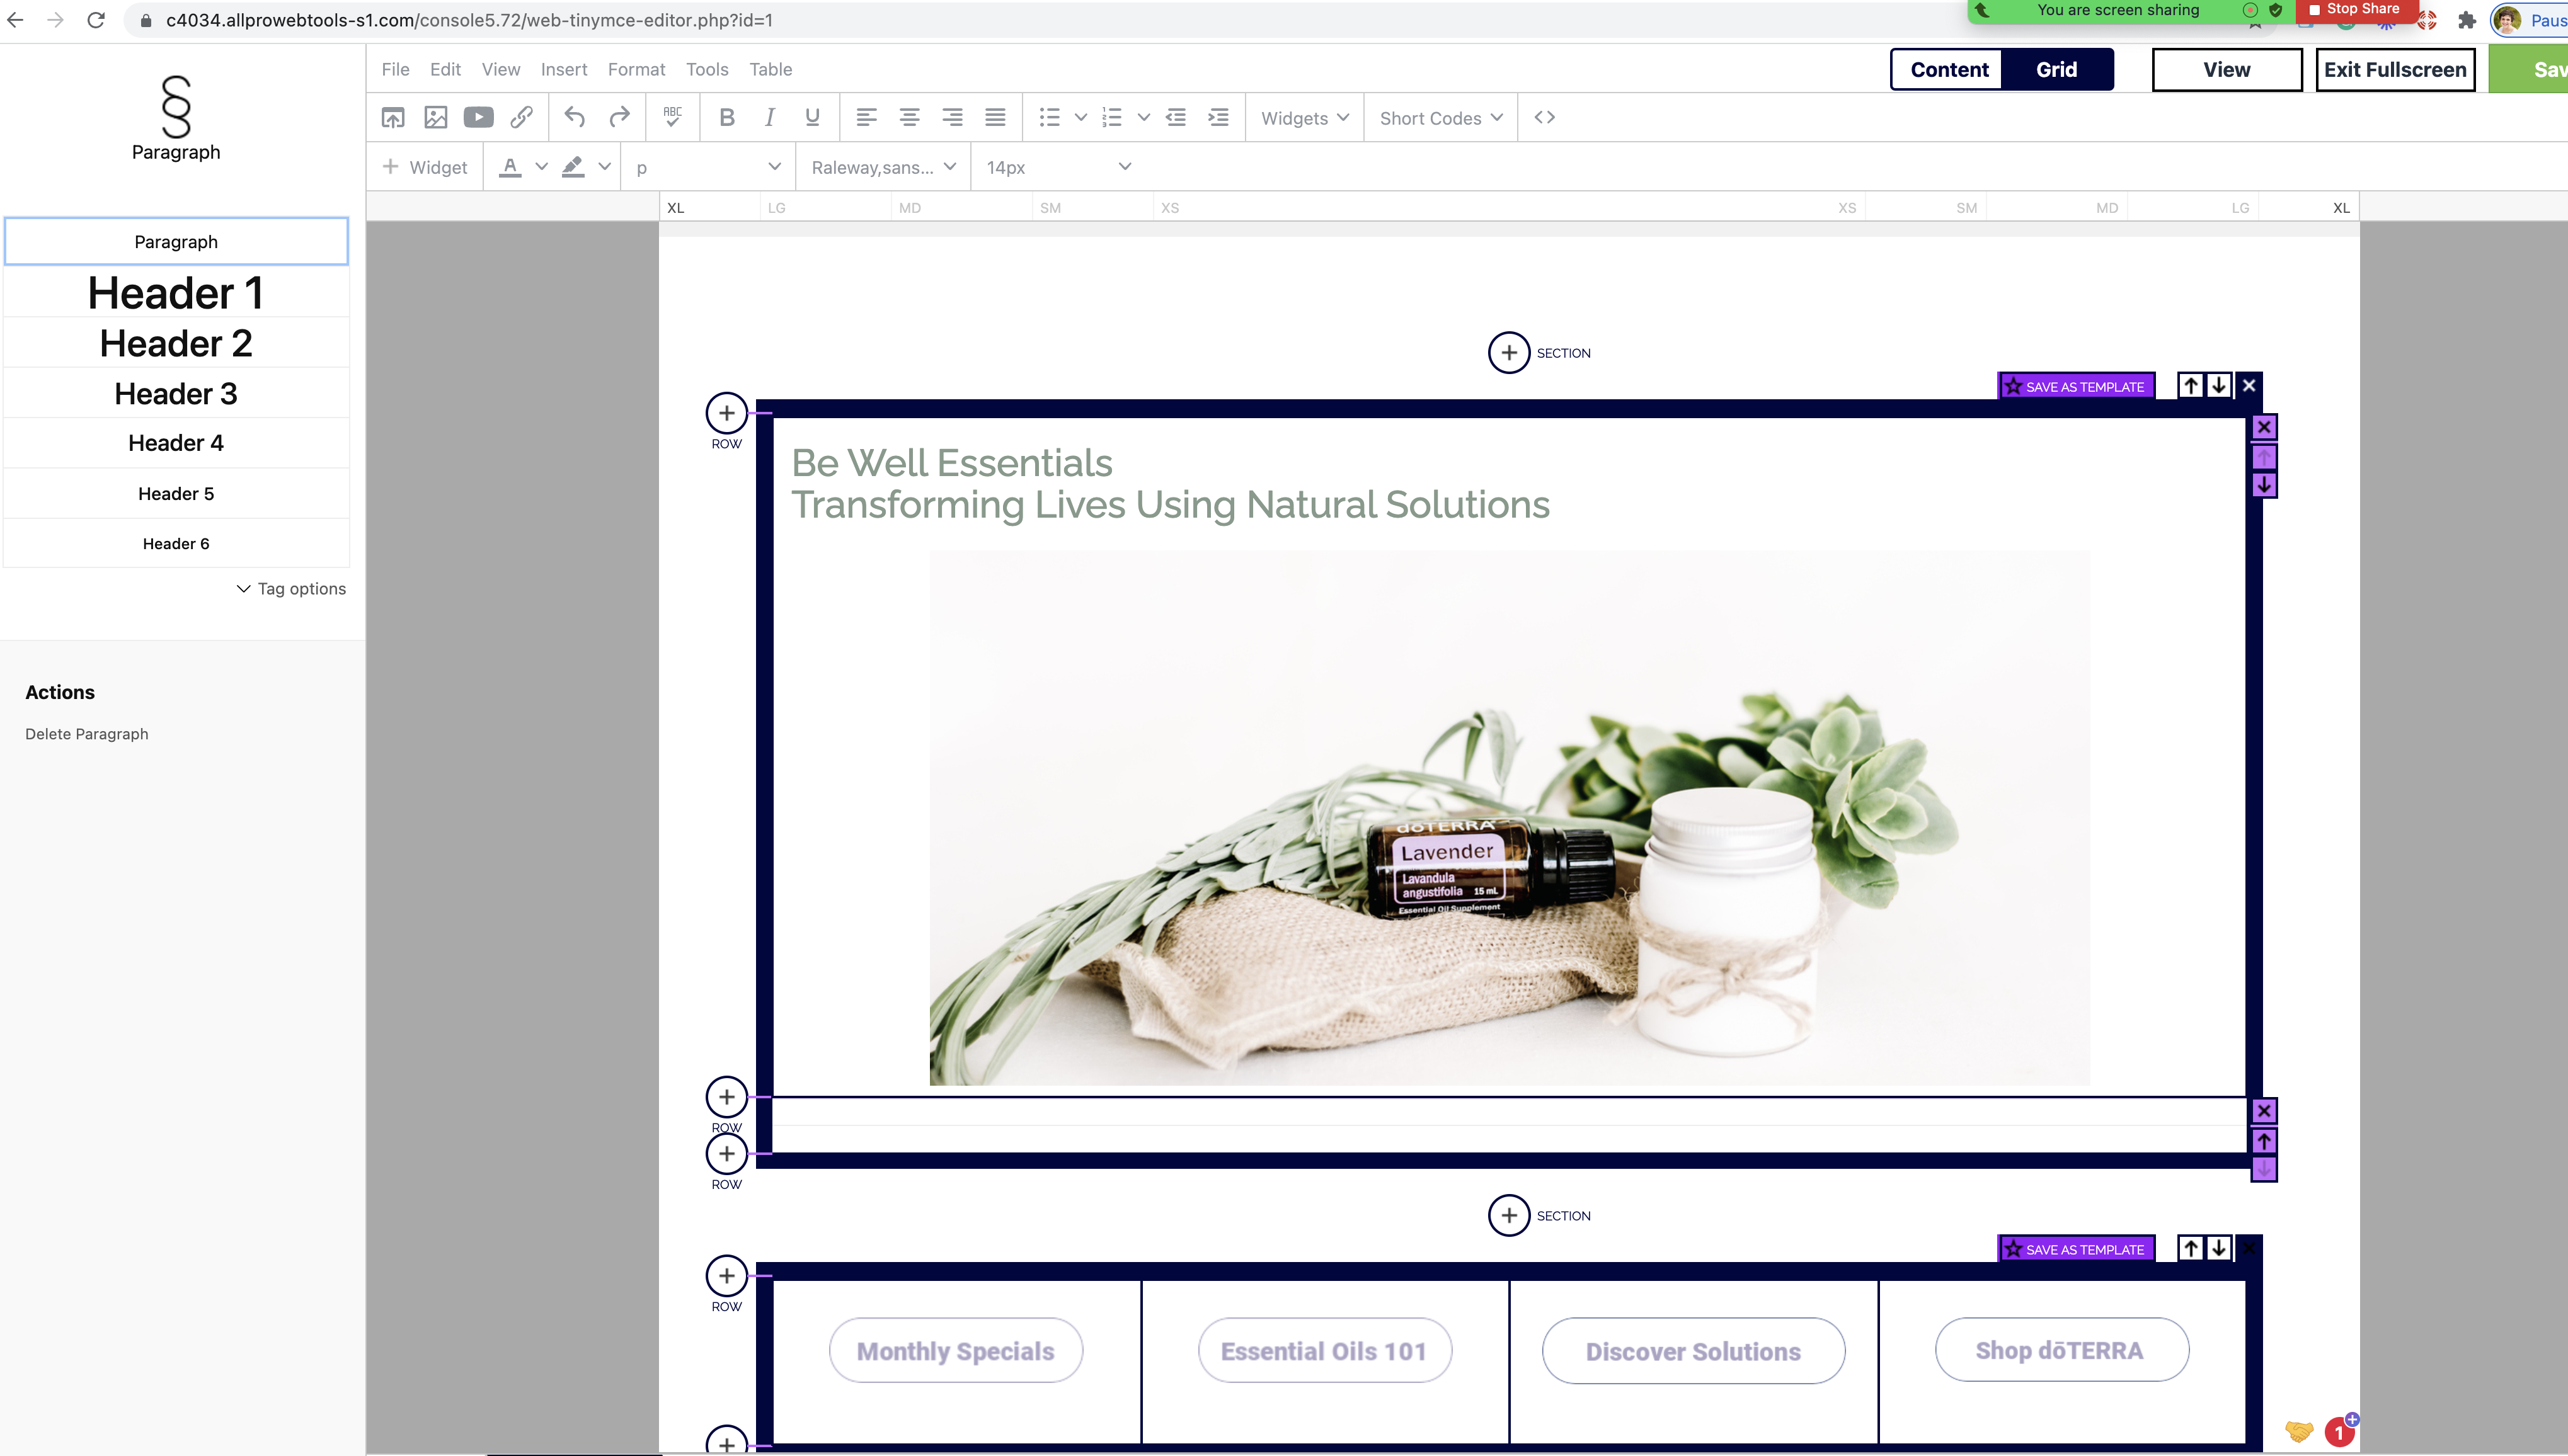Toggle underline formatting
This screenshot has width=2568, height=1456.
[x=812, y=118]
